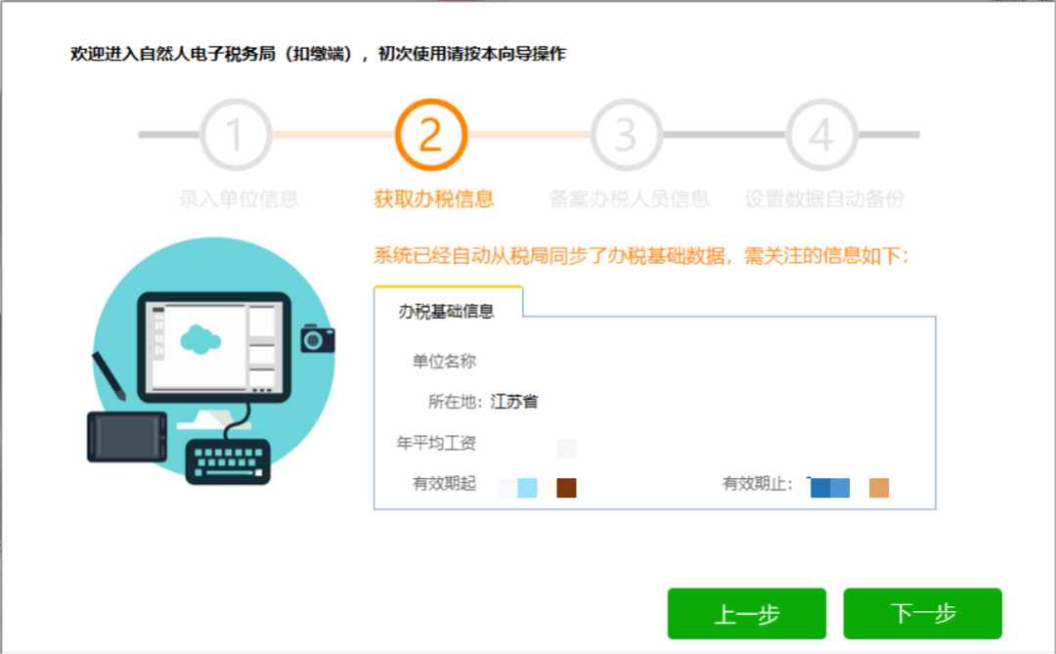Screen dimensions: 1056x654
Task: Select the step 4 circle in wizard
Action: (822, 135)
